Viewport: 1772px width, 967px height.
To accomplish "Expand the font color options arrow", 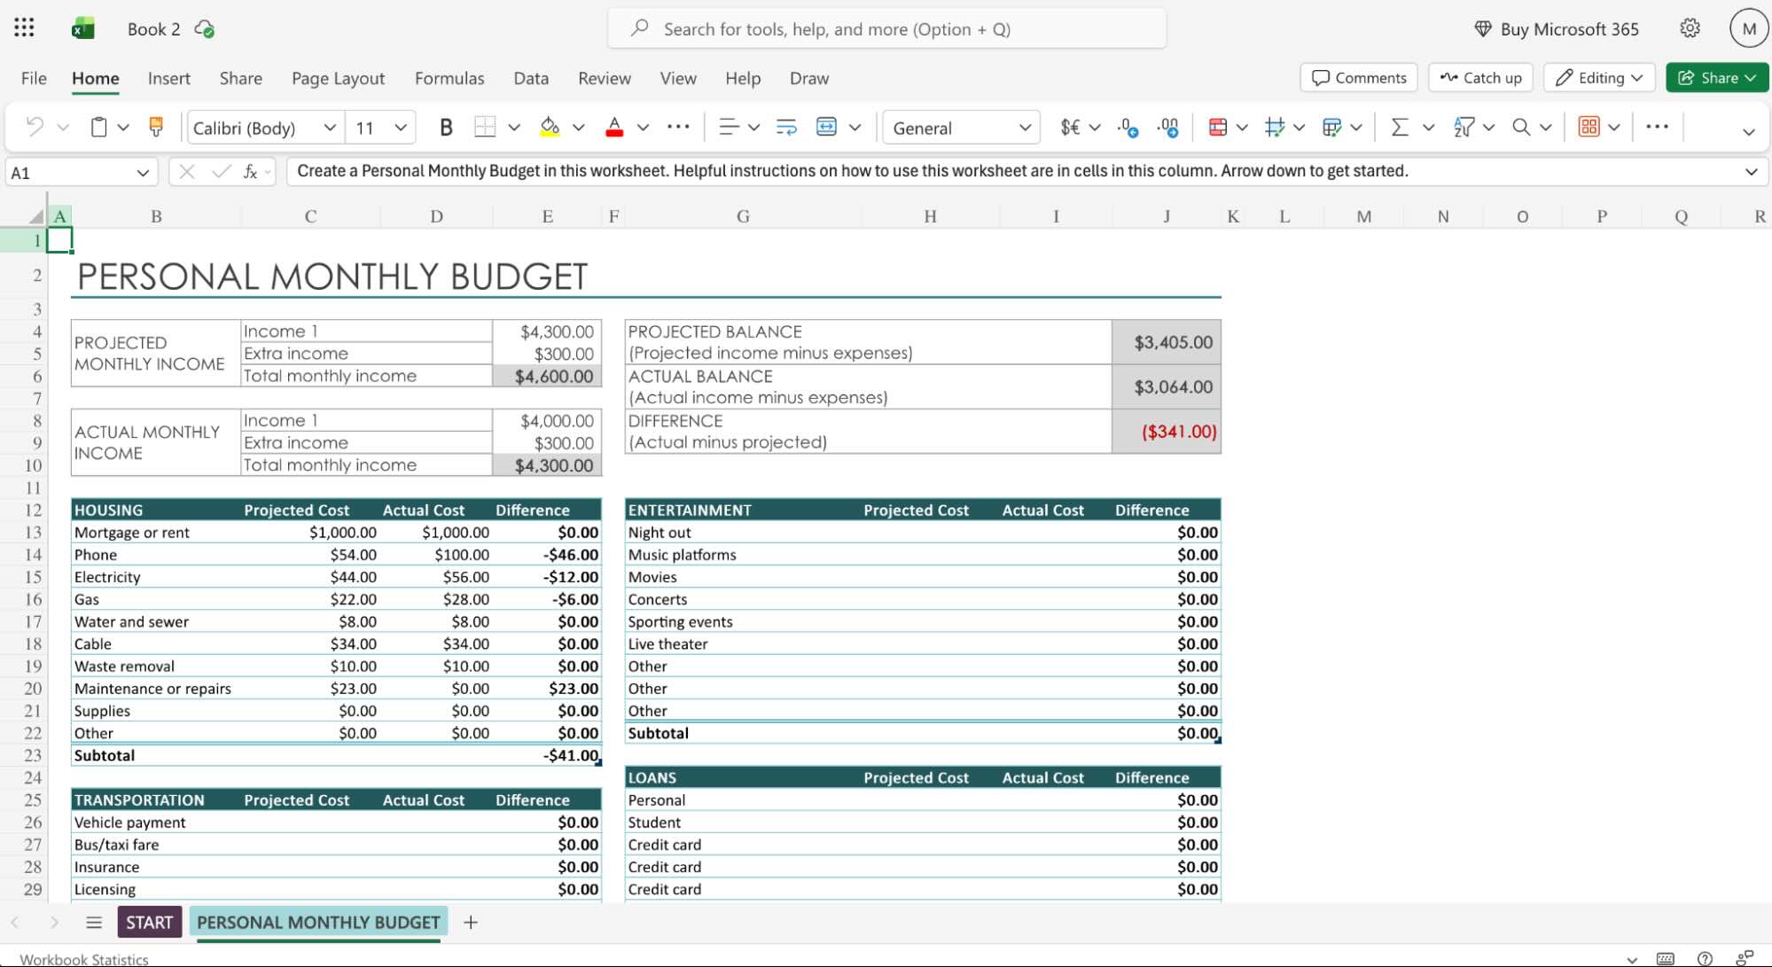I will 644,128.
